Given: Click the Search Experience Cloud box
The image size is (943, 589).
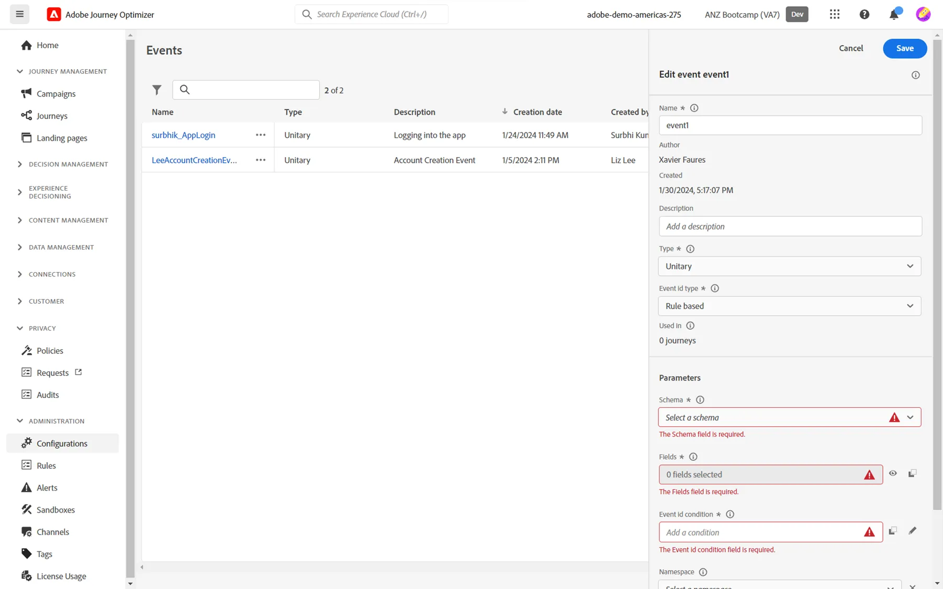Looking at the screenshot, I should [x=371, y=14].
